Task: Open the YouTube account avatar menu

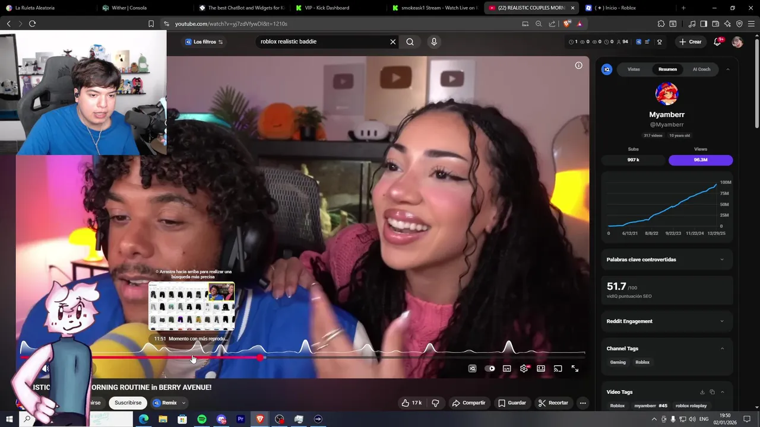Action: point(737,42)
